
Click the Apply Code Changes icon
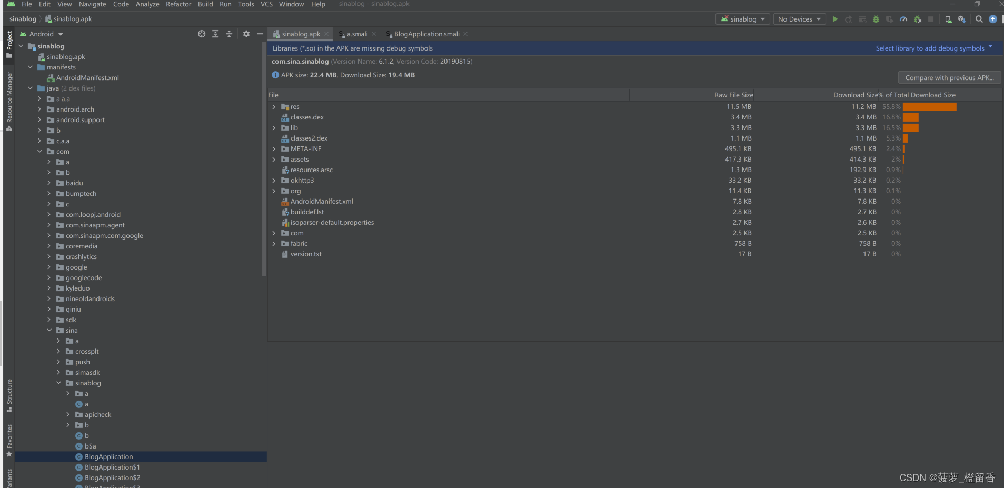[x=862, y=19]
